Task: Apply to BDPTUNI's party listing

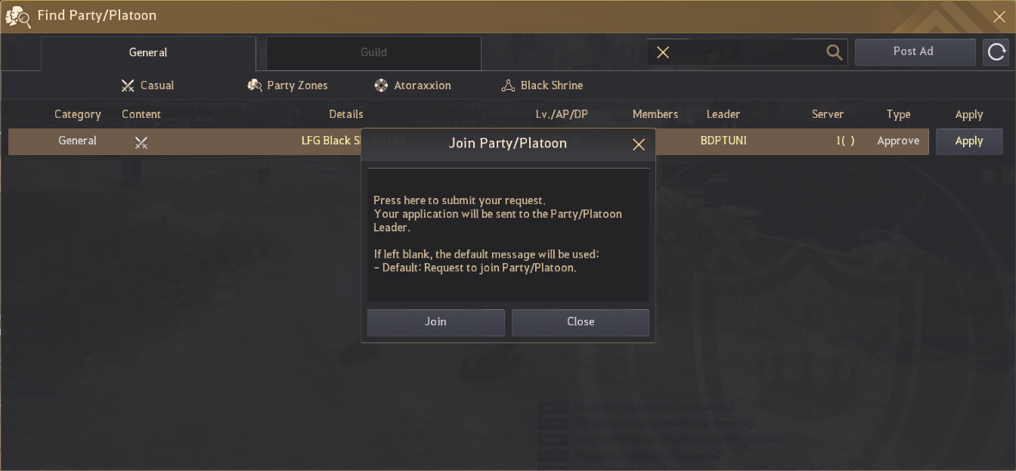Action: (x=968, y=141)
